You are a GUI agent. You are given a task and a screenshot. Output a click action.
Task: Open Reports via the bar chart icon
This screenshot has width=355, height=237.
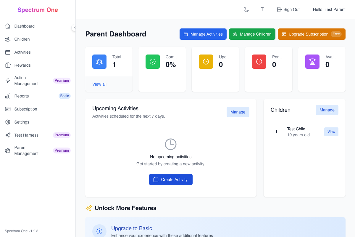(8, 96)
